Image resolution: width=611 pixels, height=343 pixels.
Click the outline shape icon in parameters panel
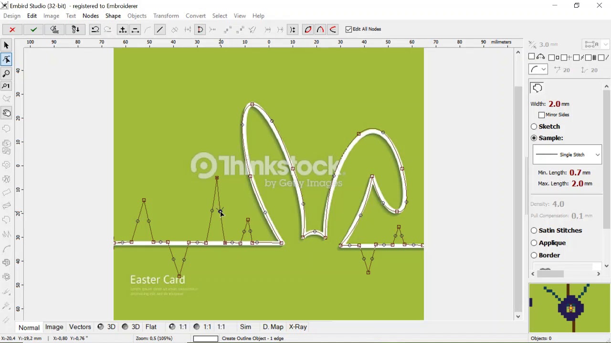pyautogui.click(x=537, y=88)
